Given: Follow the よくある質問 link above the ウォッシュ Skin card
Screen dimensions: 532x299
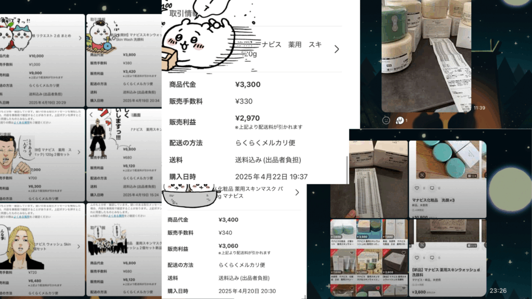Looking at the screenshot, I should point(22,216).
